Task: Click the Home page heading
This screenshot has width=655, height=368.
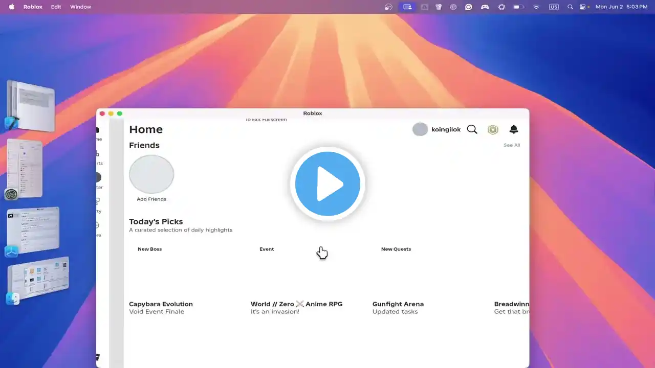Action: pyautogui.click(x=146, y=129)
